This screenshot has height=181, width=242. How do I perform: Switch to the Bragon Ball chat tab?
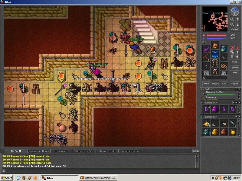[107, 151]
